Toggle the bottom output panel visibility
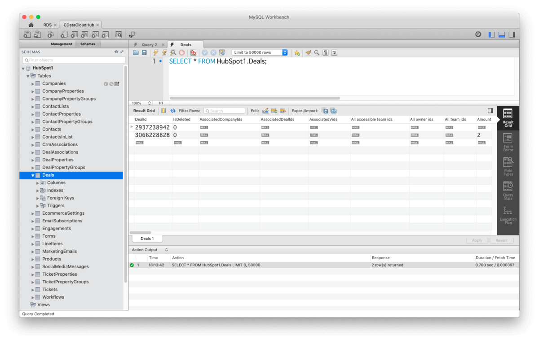Image resolution: width=539 pixels, height=343 pixels. [502, 35]
